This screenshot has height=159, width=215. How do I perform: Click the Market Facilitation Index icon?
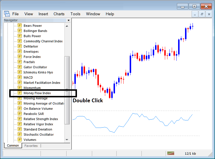[x=20, y=82]
